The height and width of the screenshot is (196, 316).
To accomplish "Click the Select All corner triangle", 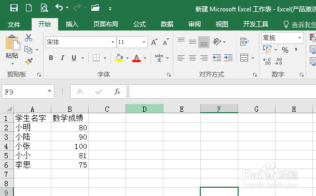I will [x=9, y=109].
